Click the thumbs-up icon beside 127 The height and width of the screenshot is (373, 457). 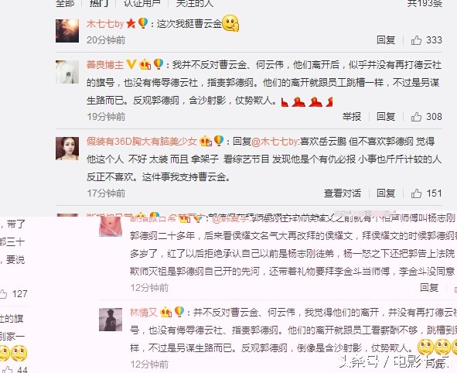[x=4, y=293]
